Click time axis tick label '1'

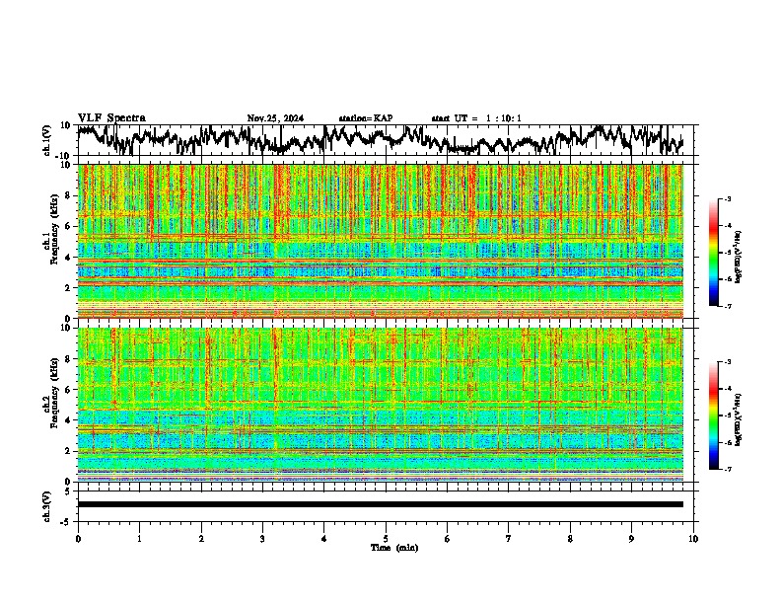(139, 539)
